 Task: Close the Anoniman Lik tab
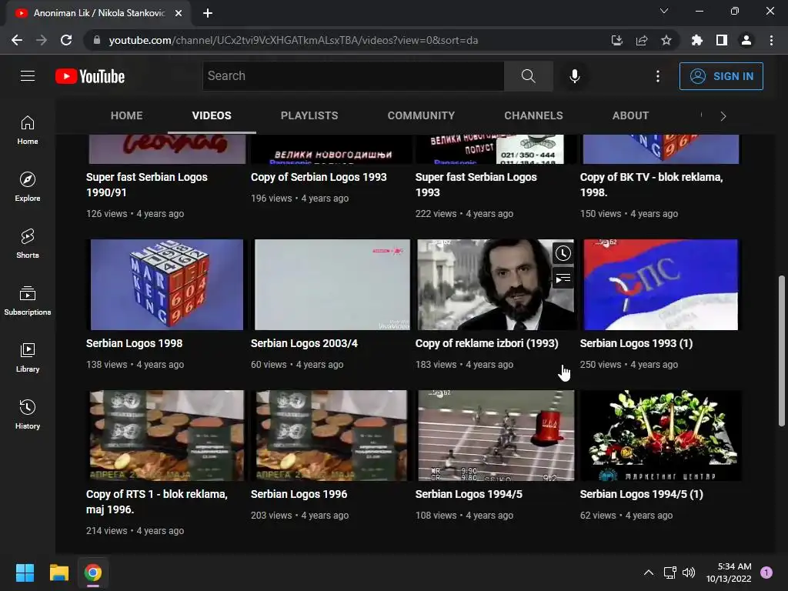179,13
